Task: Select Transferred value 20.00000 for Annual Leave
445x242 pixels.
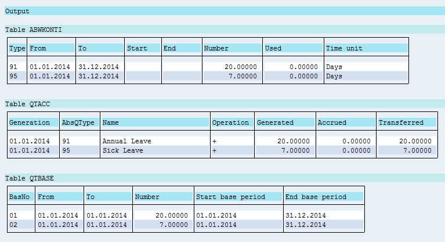Action: point(405,141)
